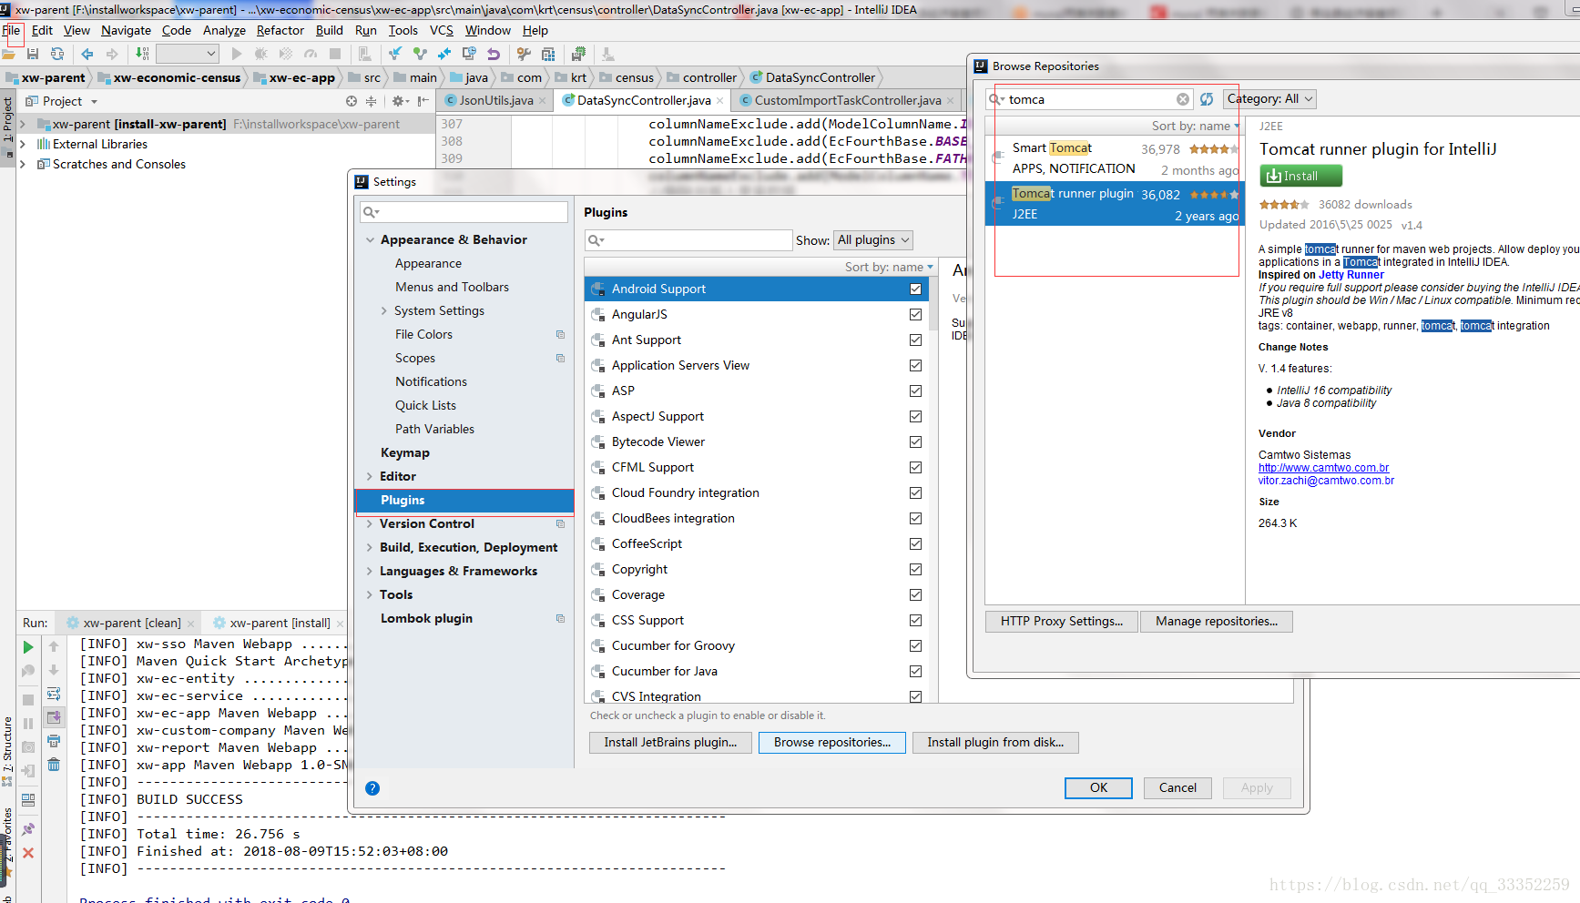
Task: Open the Analyze menu
Action: coord(224,30)
